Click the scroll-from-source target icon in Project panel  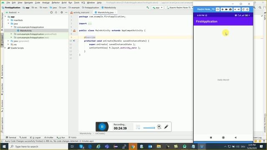click(51, 12)
